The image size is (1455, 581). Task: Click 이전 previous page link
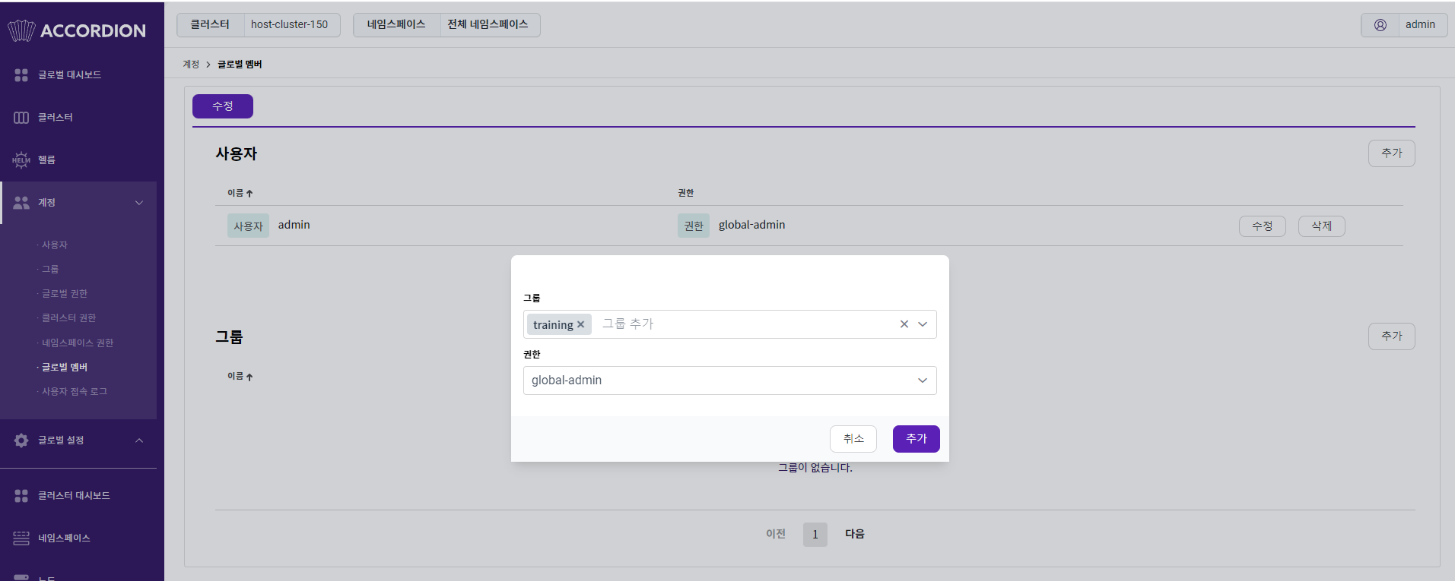[x=776, y=534]
